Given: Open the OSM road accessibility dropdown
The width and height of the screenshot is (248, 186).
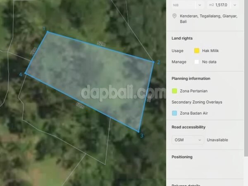Looking at the screenshot, I should (188, 140).
